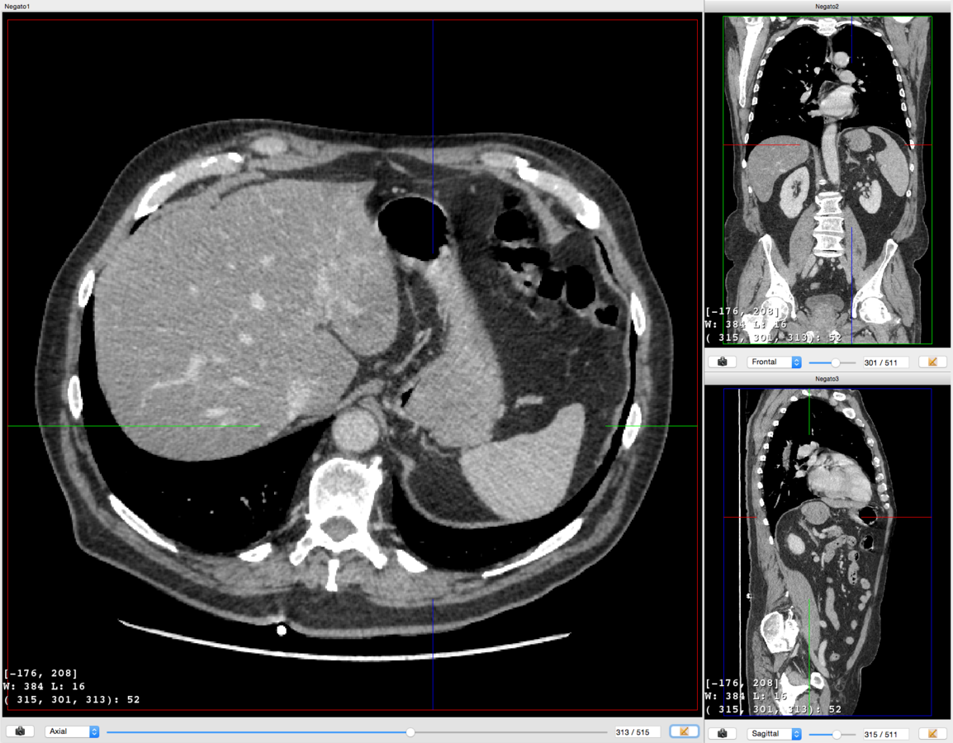Click the 313 / 515 slice index field
Screen dimensions: 953x743
(x=637, y=732)
